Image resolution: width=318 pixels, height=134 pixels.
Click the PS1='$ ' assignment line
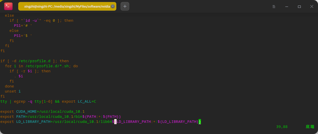pos(23,36)
